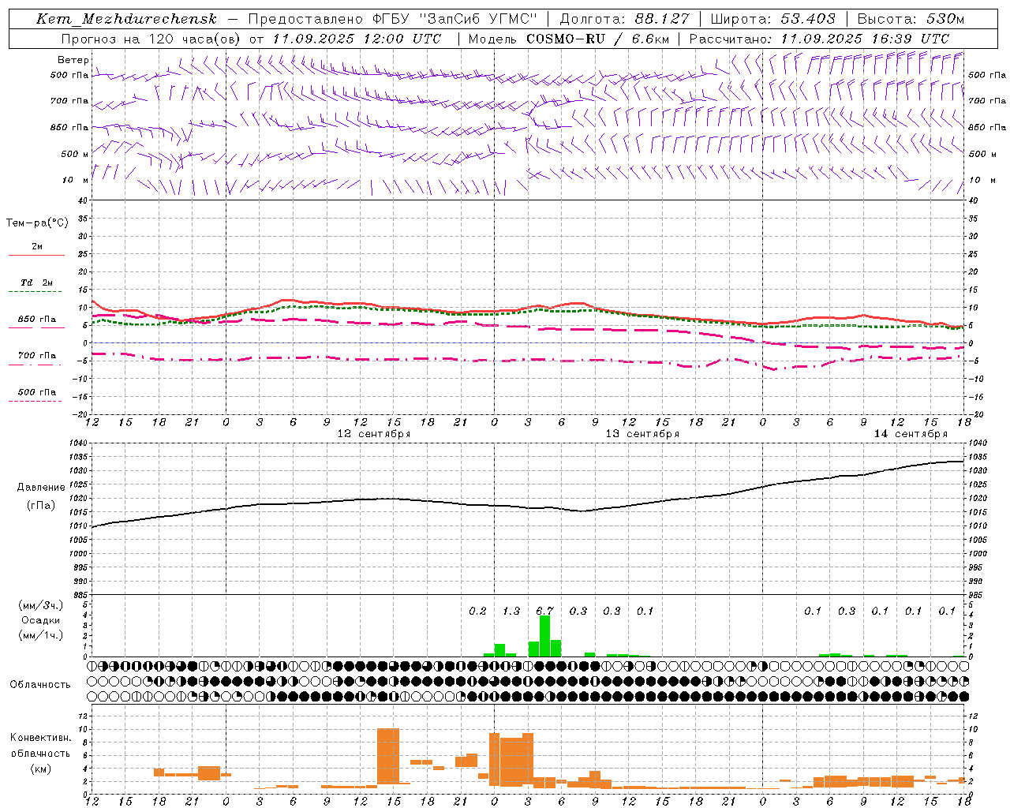
Task: Click the Давление panel label
Action: tap(41, 488)
